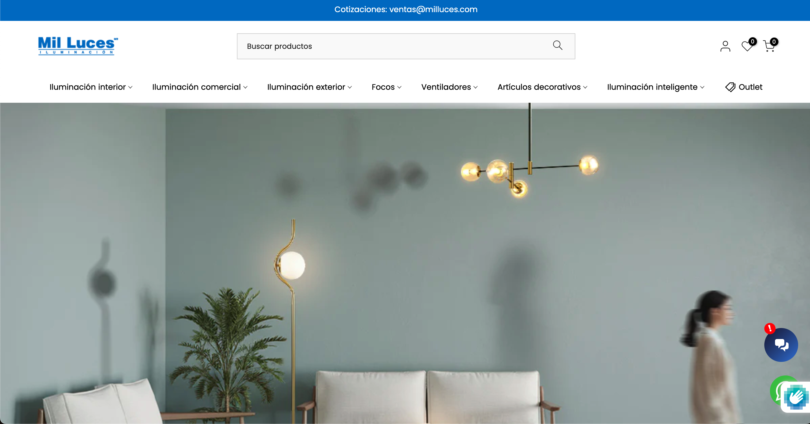Open the accessibility hand widget
The height and width of the screenshot is (424, 810).
coord(796,397)
